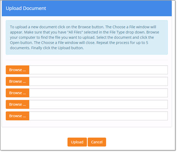Select the fourth file path field
The image size is (177, 152).
(98, 104)
